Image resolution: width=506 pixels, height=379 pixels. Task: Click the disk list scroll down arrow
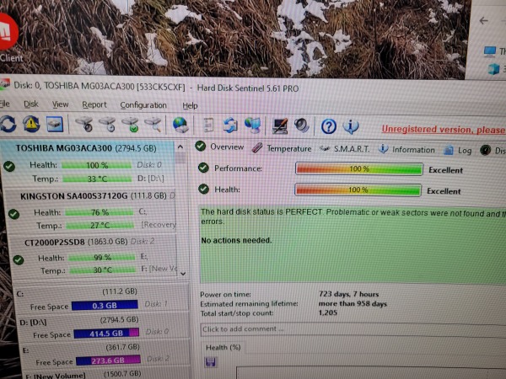click(183, 274)
